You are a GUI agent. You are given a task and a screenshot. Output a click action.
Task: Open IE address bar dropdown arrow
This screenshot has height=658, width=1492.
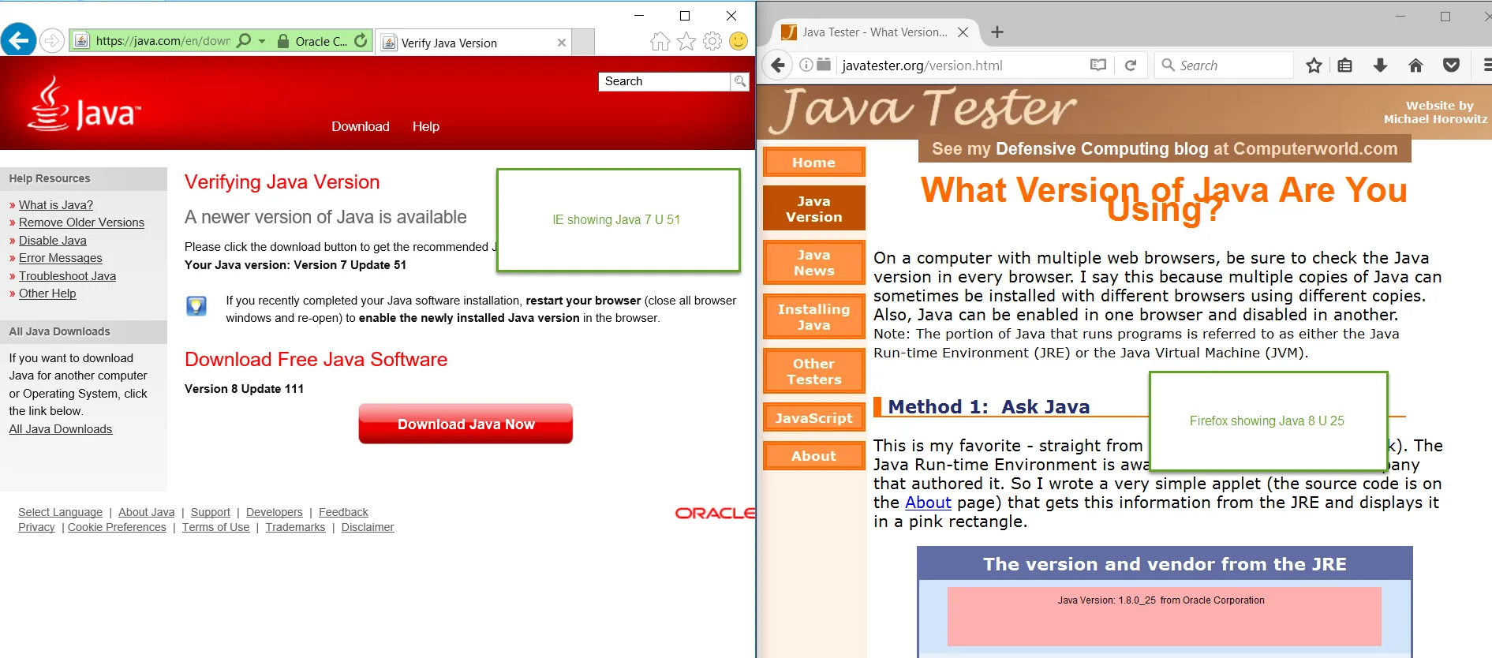[x=262, y=41]
